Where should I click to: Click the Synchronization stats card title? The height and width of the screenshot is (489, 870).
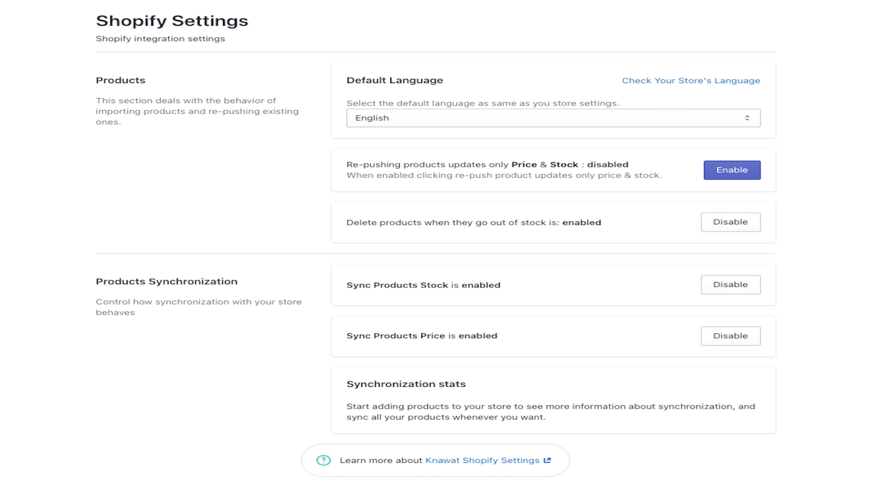pos(406,384)
